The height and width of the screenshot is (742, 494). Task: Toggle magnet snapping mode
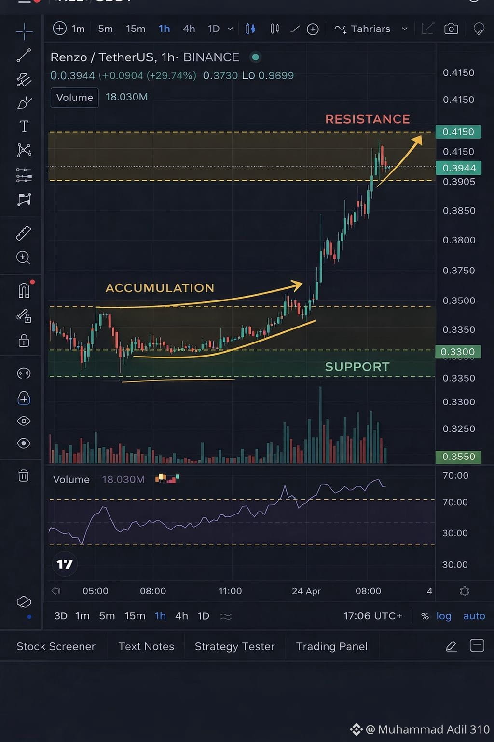click(24, 290)
